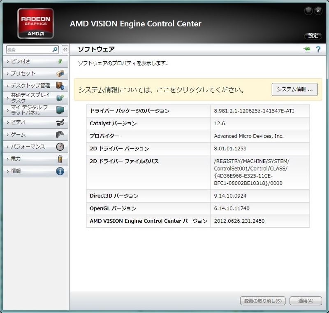Select the /REGISTRY/MACHINE/SYSTEM driver path value
This screenshot has width=329, height=313.
click(252, 172)
